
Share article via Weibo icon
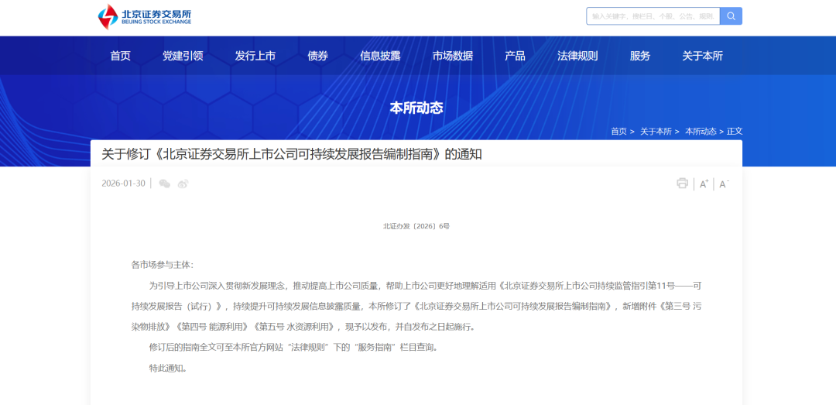[183, 184]
